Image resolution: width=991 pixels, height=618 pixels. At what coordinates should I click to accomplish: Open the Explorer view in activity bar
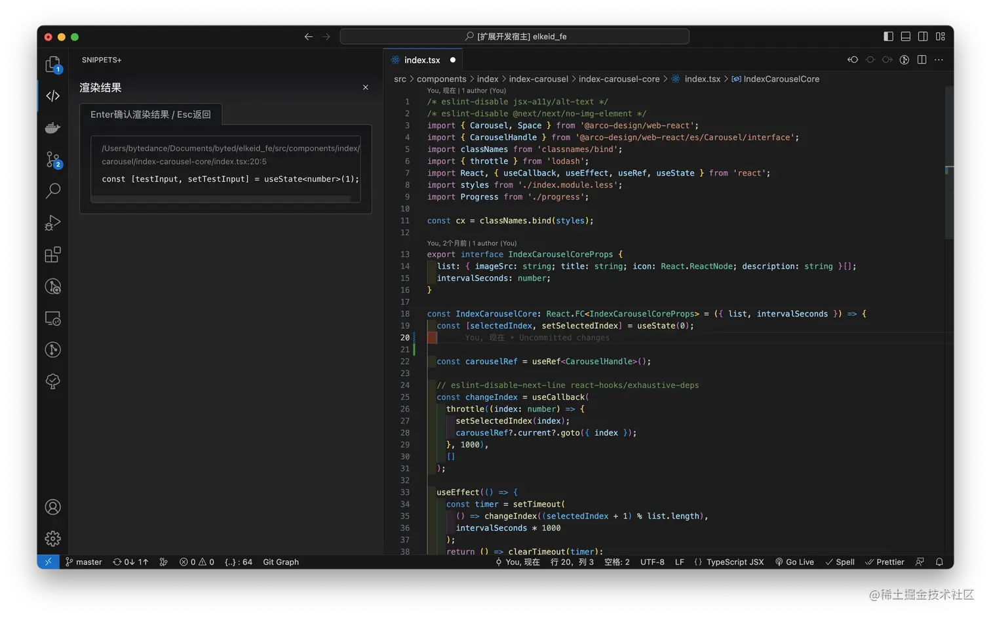point(53,64)
